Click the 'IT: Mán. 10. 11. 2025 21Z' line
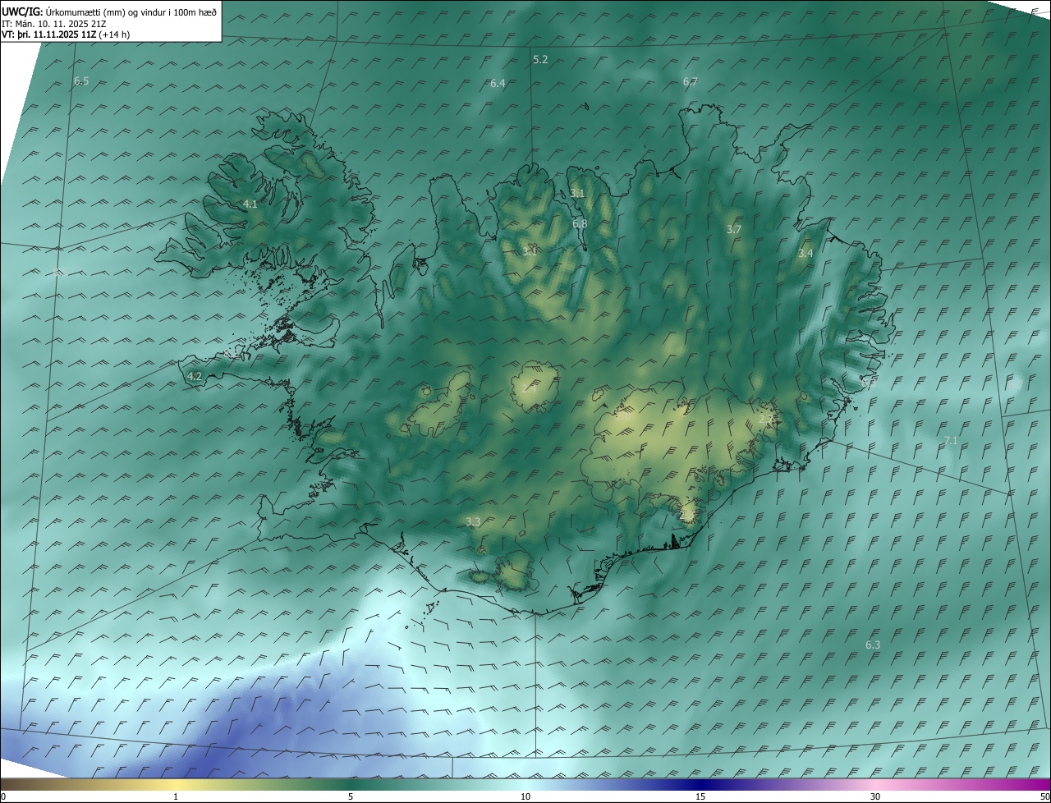 click(53, 24)
